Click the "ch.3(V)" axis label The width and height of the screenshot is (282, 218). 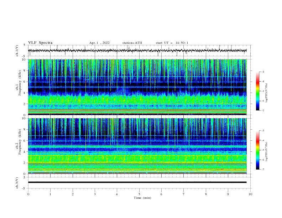click(17, 183)
